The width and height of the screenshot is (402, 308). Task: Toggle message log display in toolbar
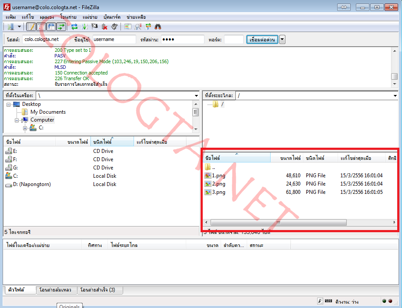[x=31, y=27]
